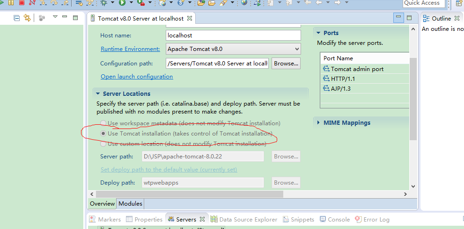Open the web browser globe toolbar icon
The width and height of the screenshot is (464, 229).
click(x=244, y=3)
